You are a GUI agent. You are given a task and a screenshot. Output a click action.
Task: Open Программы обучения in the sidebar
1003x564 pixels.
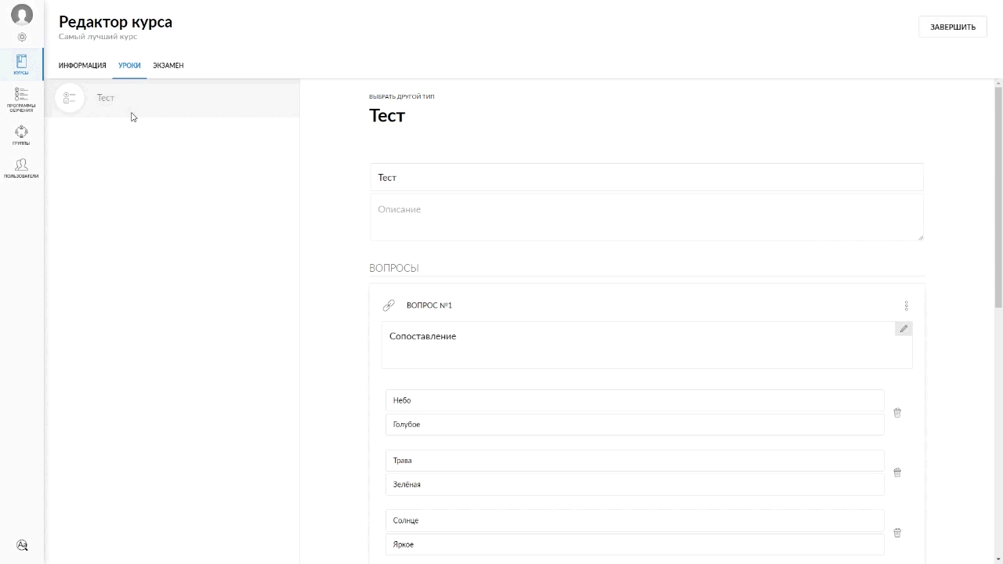[x=21, y=99]
